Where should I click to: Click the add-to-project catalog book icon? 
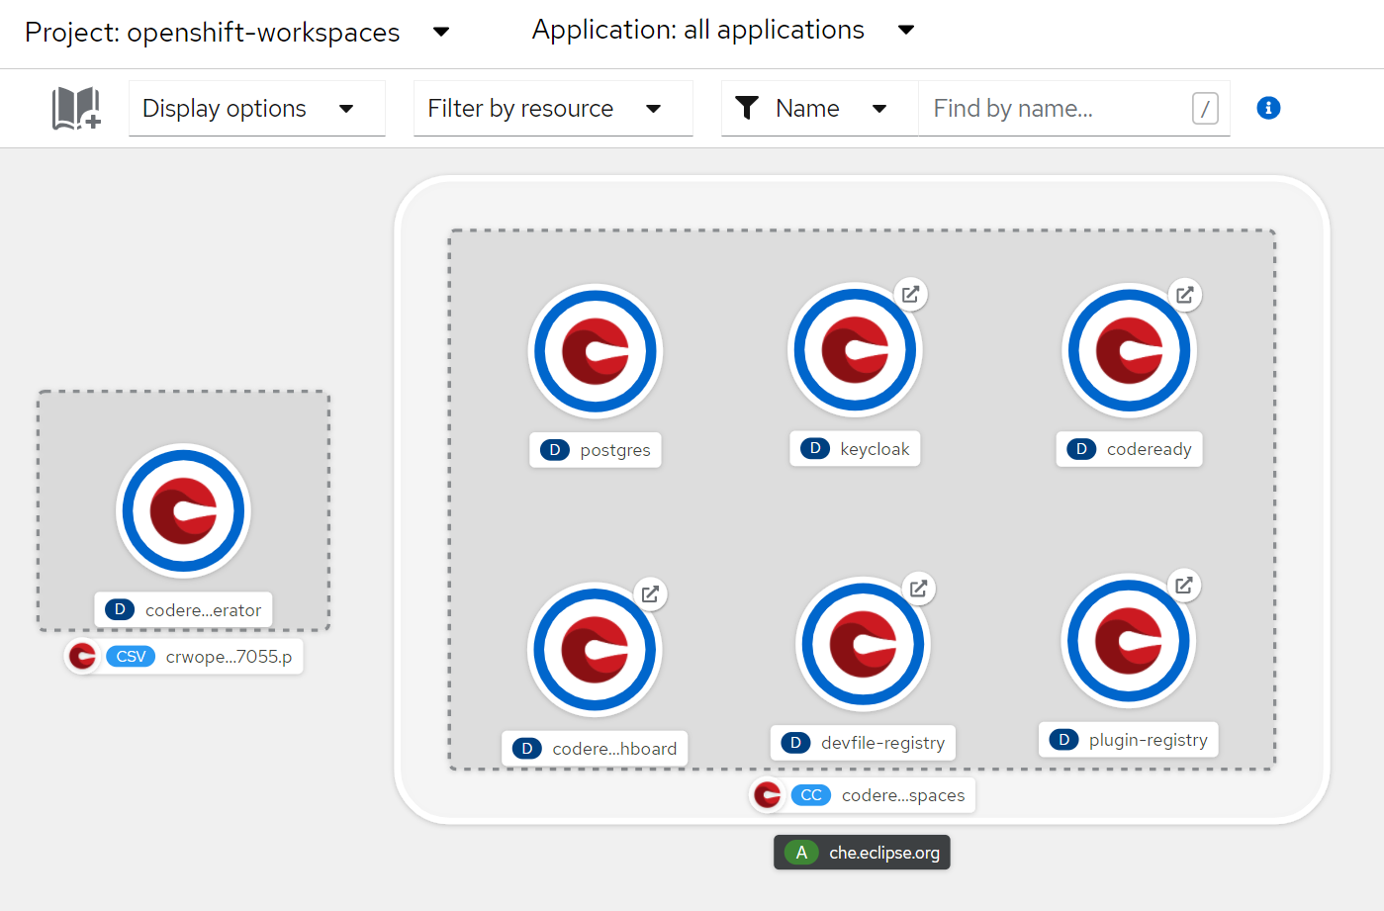76,108
